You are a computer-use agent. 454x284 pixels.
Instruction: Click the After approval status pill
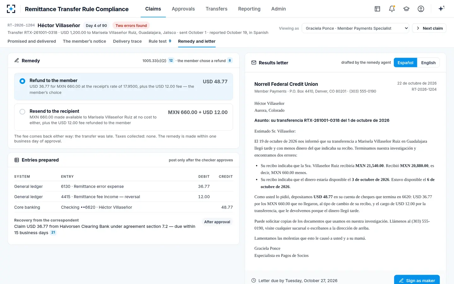click(x=217, y=222)
